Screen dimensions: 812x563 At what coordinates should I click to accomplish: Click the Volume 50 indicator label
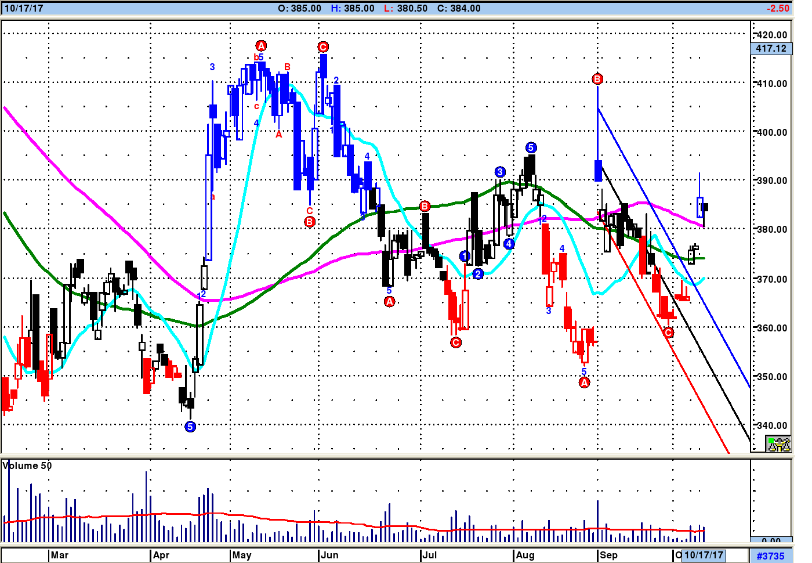27,465
